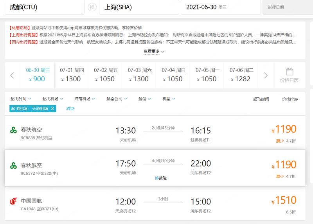The image size is (313, 224).
Task: Open the 航空公司 airline filter dropdown
Action: (117, 99)
